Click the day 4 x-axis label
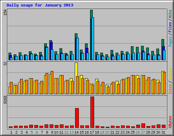 pos(27,132)
